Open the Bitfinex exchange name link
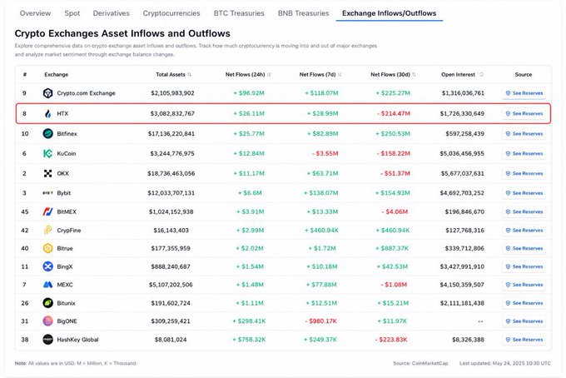The height and width of the screenshot is (378, 566). [67, 133]
